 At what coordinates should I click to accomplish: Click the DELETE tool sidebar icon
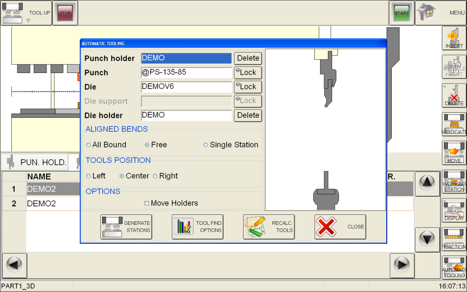pyautogui.click(x=454, y=96)
